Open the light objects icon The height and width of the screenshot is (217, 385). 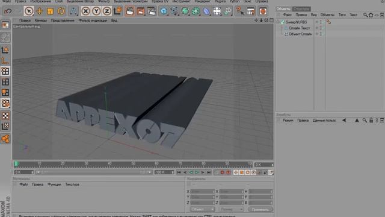(x=228, y=11)
